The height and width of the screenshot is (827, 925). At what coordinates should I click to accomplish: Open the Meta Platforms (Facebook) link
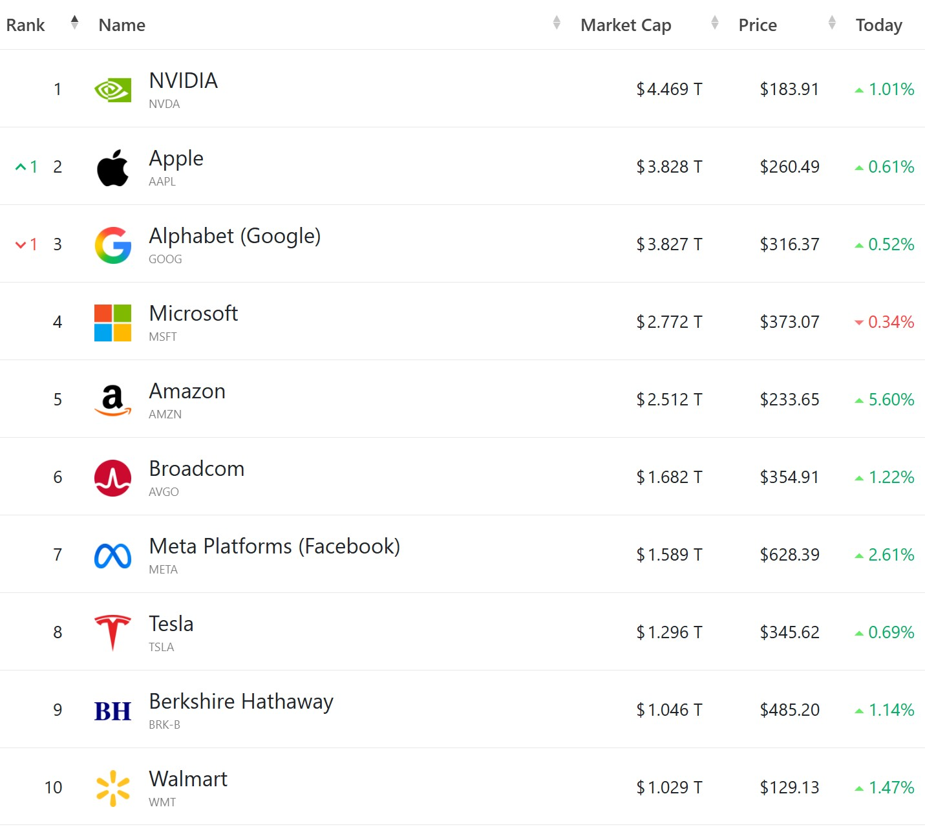[274, 546]
